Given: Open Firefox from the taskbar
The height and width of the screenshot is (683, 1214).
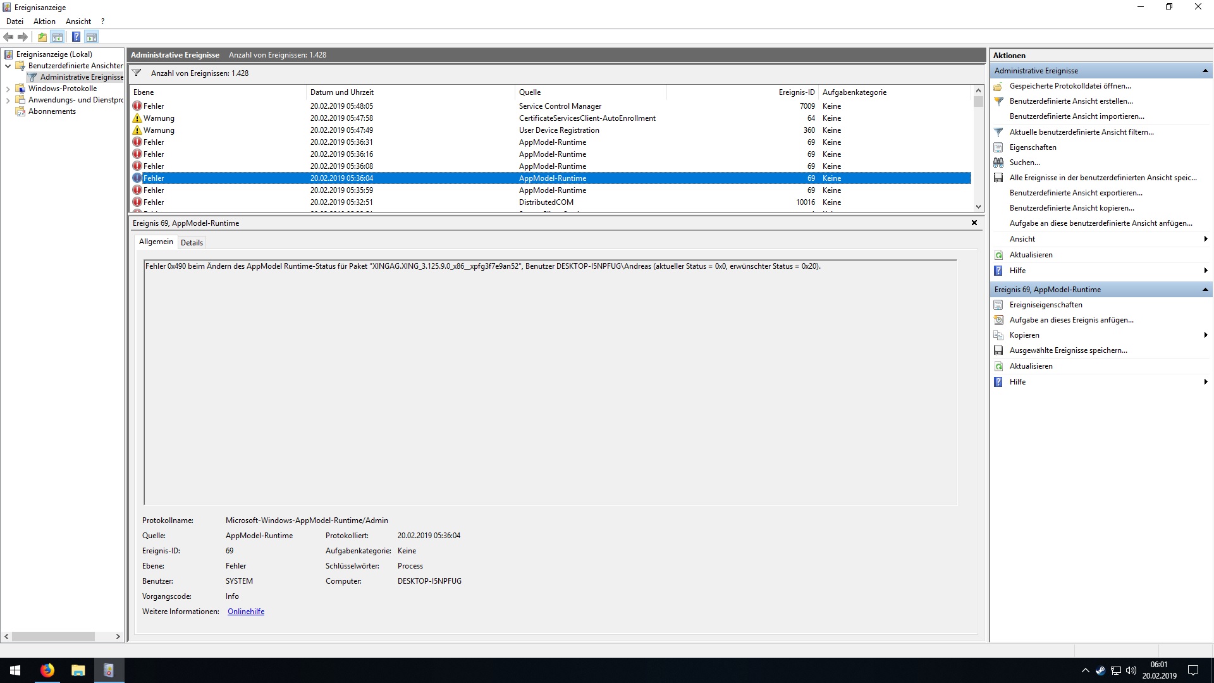Looking at the screenshot, I should coord(47,670).
